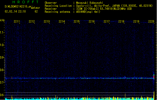
Task: Click the 2218 time marker
Action: pos(121,21)
